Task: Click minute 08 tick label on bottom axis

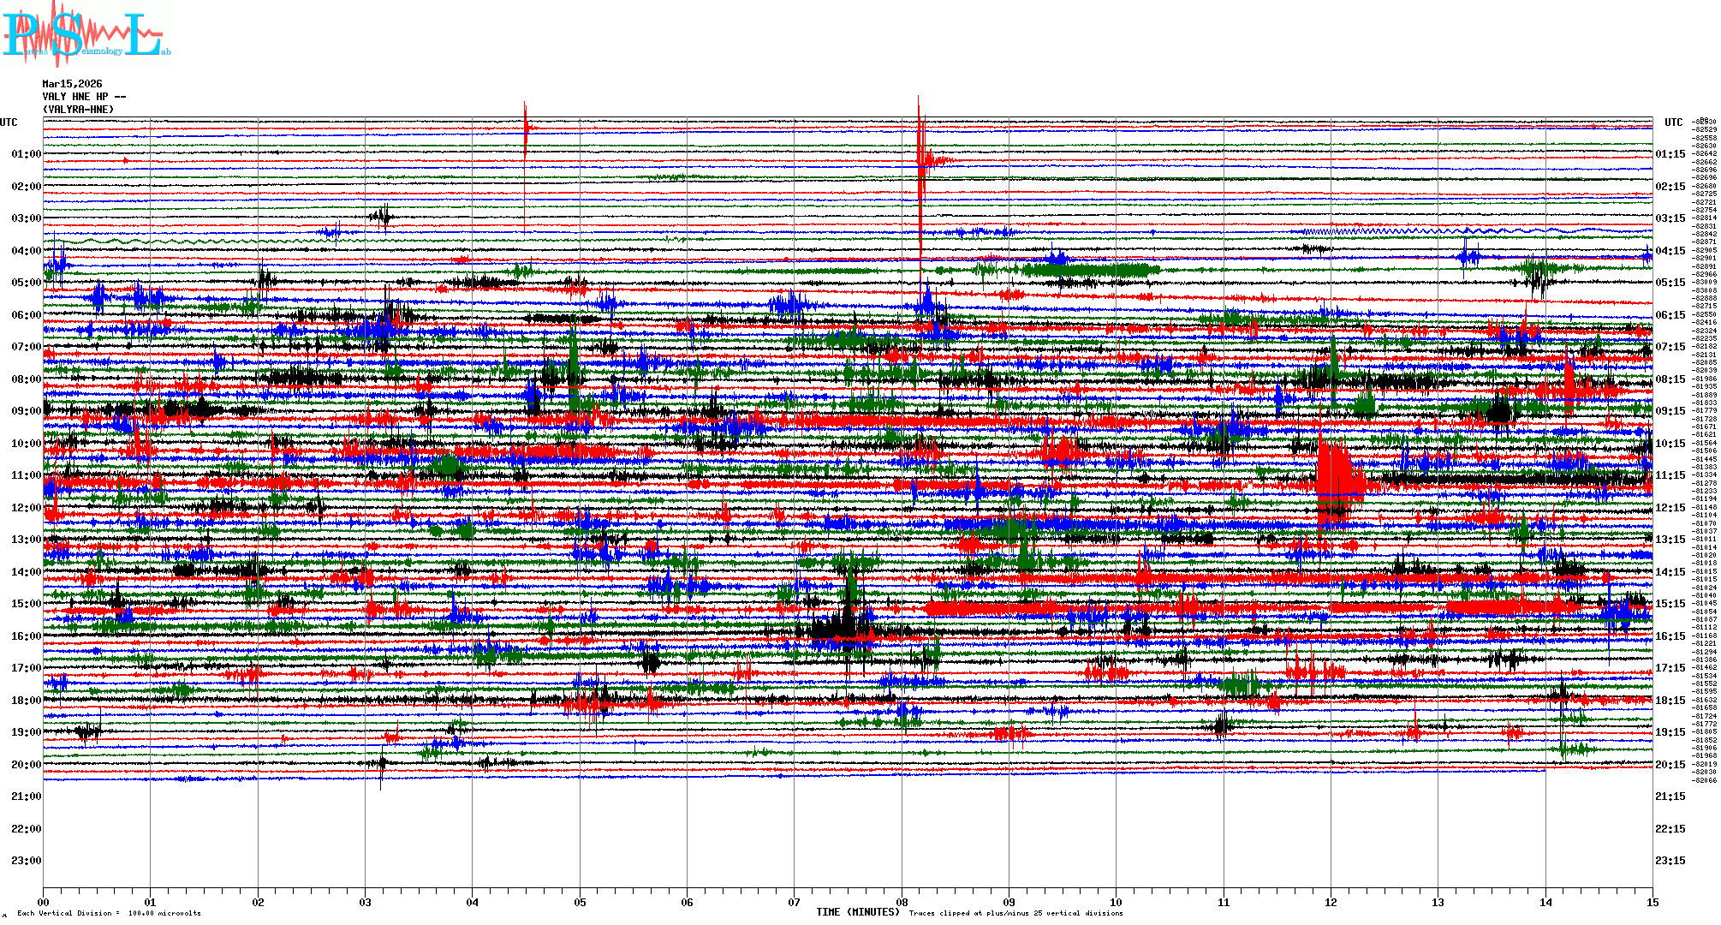Action: click(x=902, y=902)
